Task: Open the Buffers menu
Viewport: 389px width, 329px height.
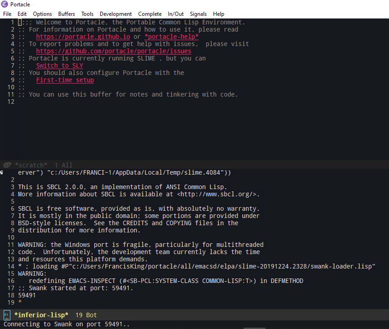Action: 66,14
